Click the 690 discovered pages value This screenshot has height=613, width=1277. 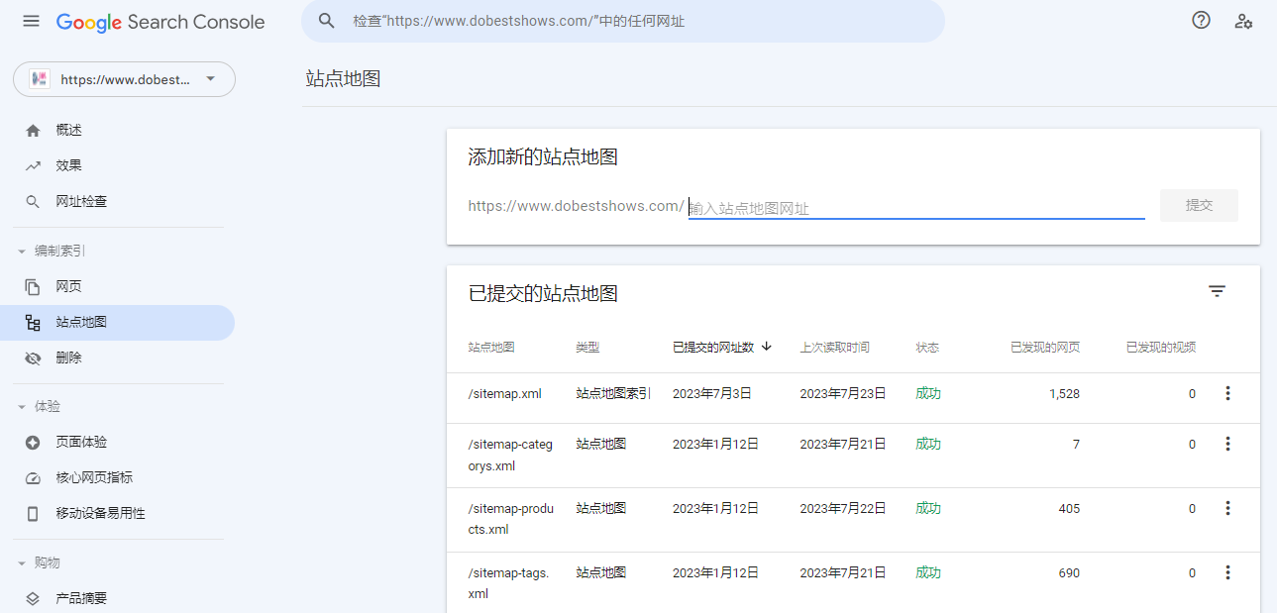(x=1069, y=572)
